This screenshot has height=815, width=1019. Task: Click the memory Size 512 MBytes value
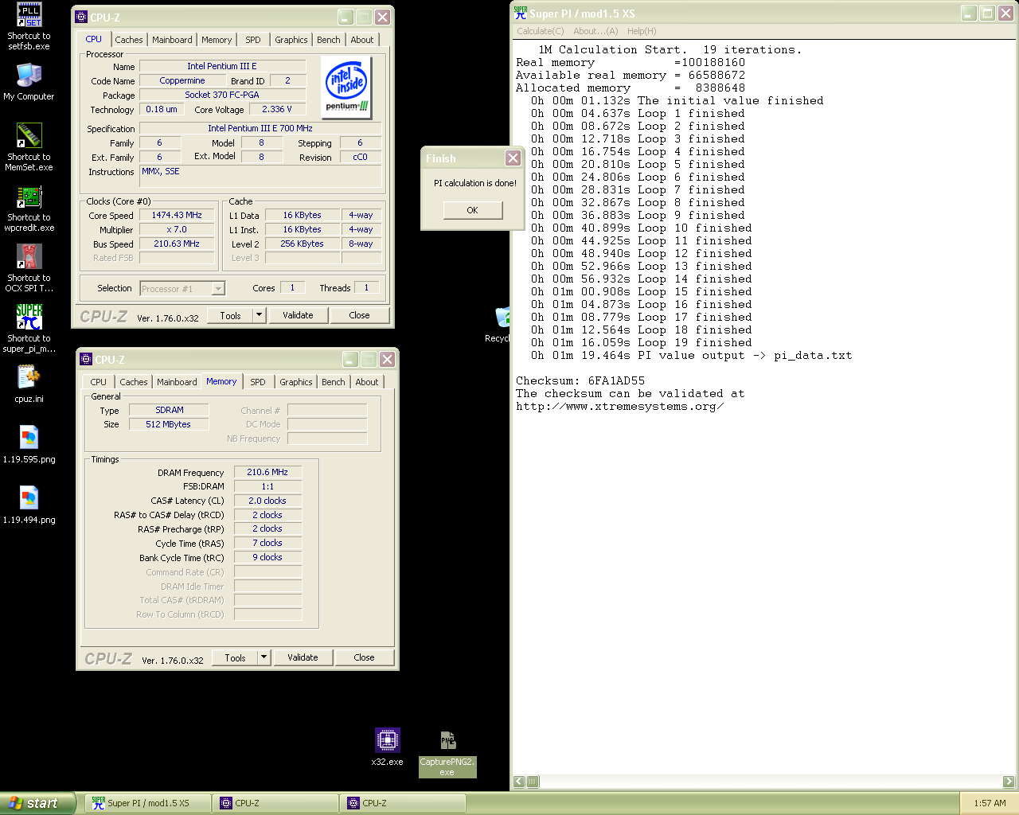(168, 425)
